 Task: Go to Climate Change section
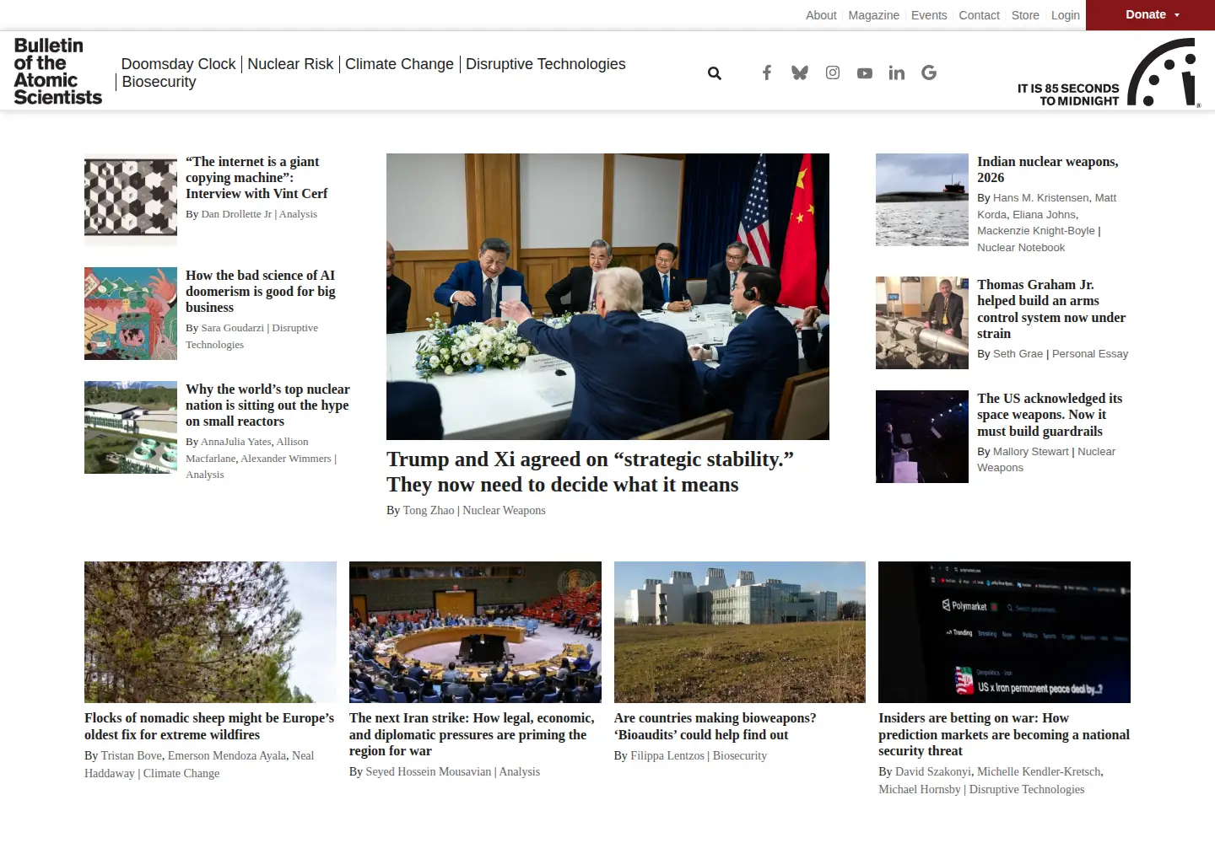(x=399, y=64)
